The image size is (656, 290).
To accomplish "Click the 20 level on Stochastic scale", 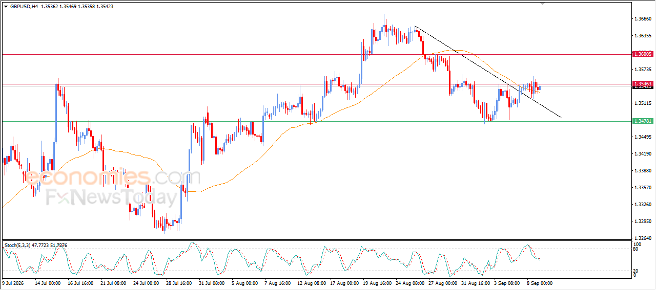I will coord(636,271).
